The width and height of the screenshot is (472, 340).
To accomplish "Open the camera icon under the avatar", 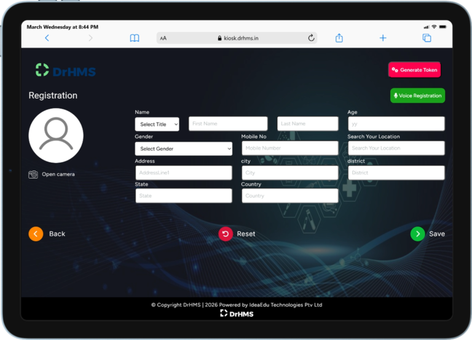I will click(33, 174).
